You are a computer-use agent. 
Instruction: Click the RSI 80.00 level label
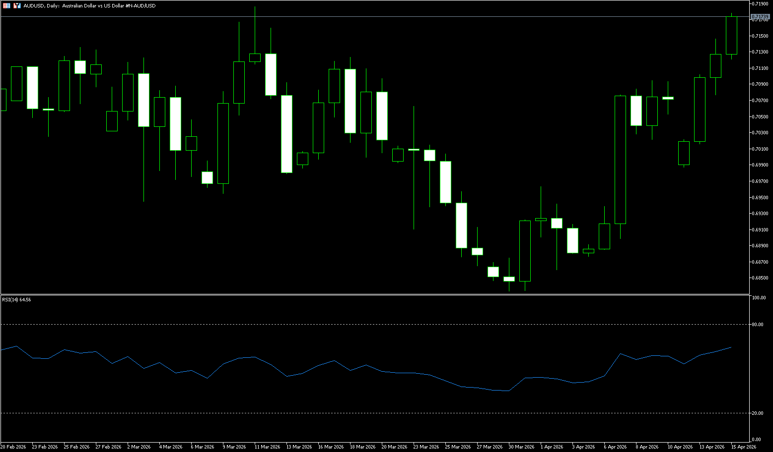click(x=758, y=325)
